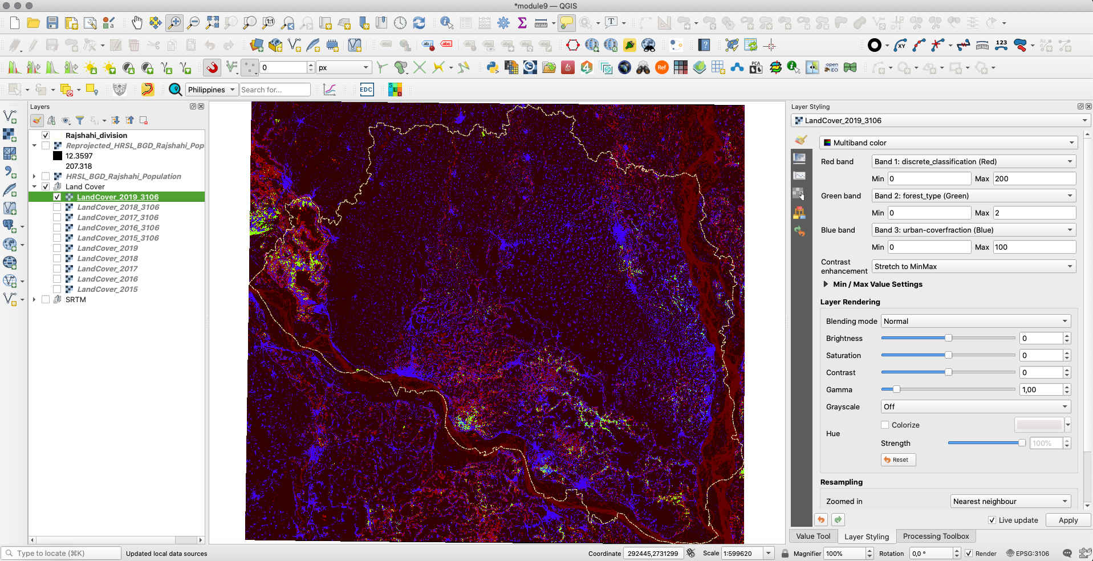Screen dimensions: 1093x561
Task: Toggle the Render checkbox in status bar
Action: pos(969,553)
